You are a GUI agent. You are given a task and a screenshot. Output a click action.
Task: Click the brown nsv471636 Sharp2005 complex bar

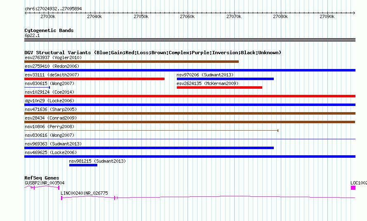click(190, 113)
